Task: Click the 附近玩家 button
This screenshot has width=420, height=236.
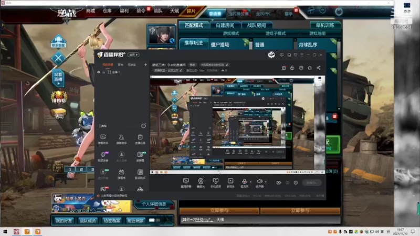Action: coord(135,220)
